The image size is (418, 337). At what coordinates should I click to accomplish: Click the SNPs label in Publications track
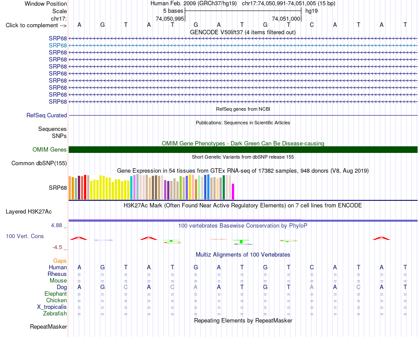point(59,136)
